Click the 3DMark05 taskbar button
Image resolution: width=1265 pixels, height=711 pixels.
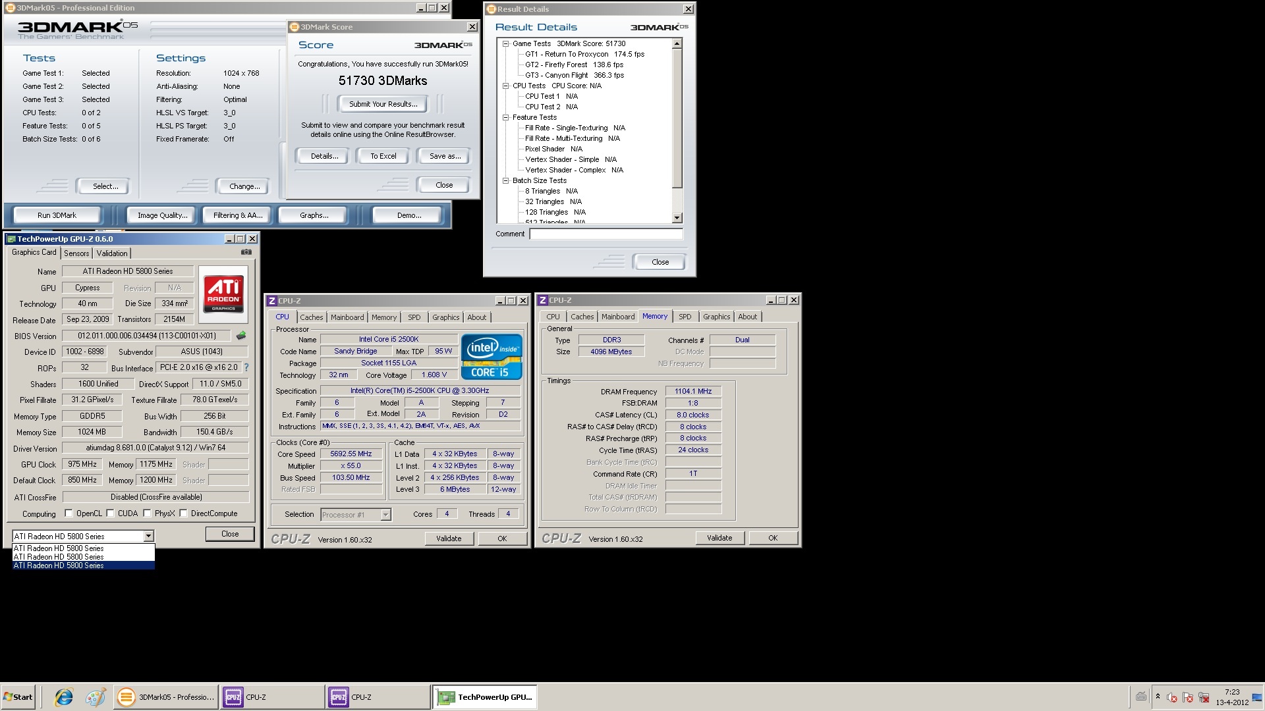166,697
